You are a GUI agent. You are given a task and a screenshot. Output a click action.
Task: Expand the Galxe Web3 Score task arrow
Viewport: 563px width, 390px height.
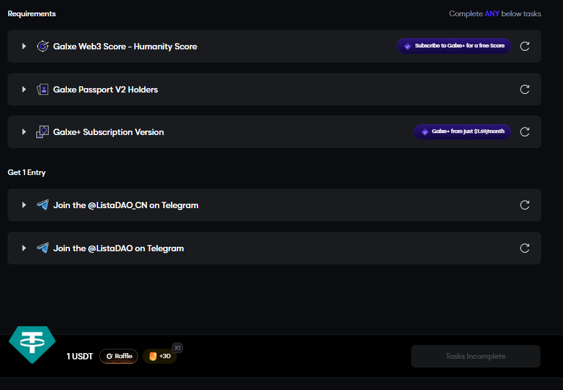point(24,46)
